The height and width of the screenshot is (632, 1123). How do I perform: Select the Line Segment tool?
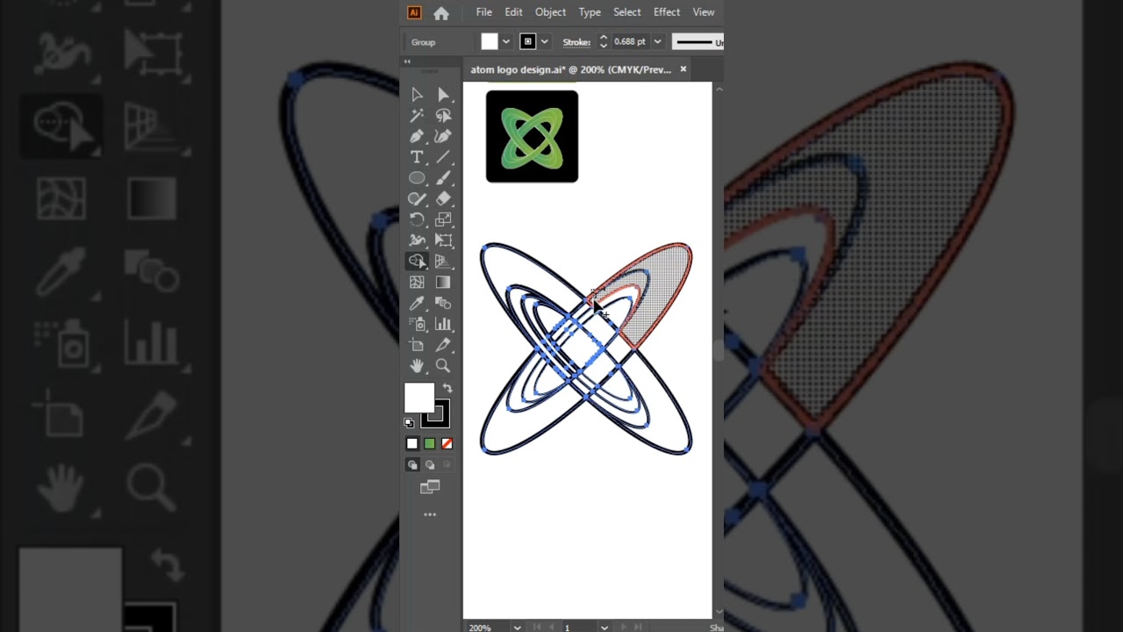click(x=443, y=157)
